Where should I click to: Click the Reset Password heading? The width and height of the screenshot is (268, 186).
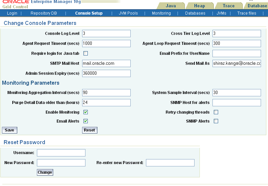point(25,142)
